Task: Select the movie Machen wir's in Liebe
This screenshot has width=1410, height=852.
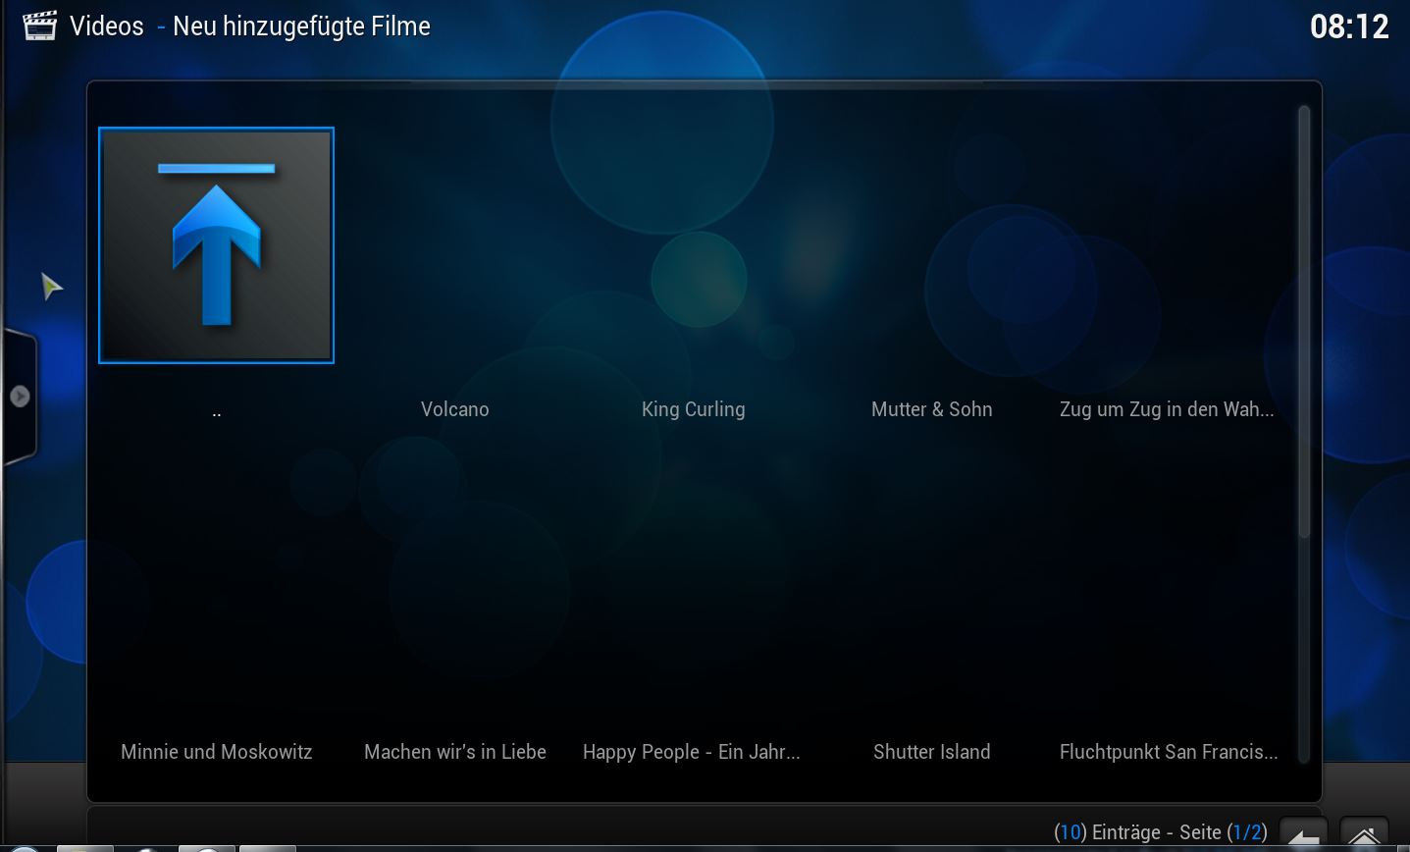Action: click(454, 752)
